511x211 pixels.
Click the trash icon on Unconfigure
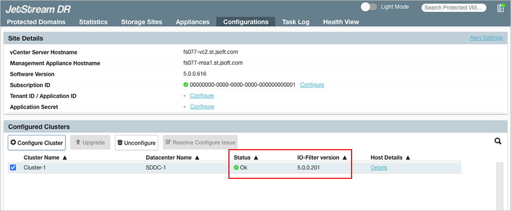(x=120, y=143)
